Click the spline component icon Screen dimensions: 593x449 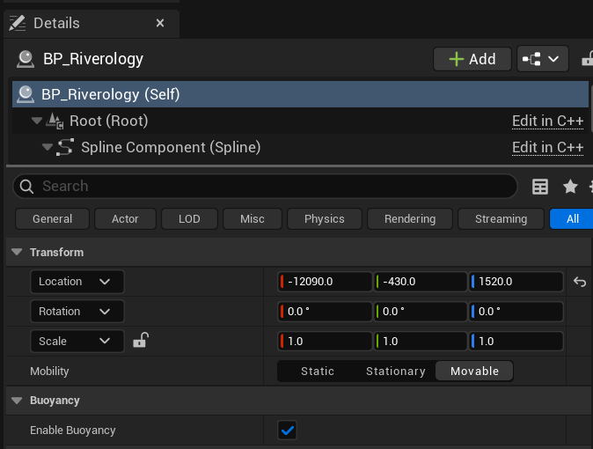pos(65,147)
